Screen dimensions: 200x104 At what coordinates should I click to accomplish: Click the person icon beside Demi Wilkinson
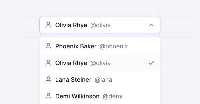pyautogui.click(x=48, y=96)
